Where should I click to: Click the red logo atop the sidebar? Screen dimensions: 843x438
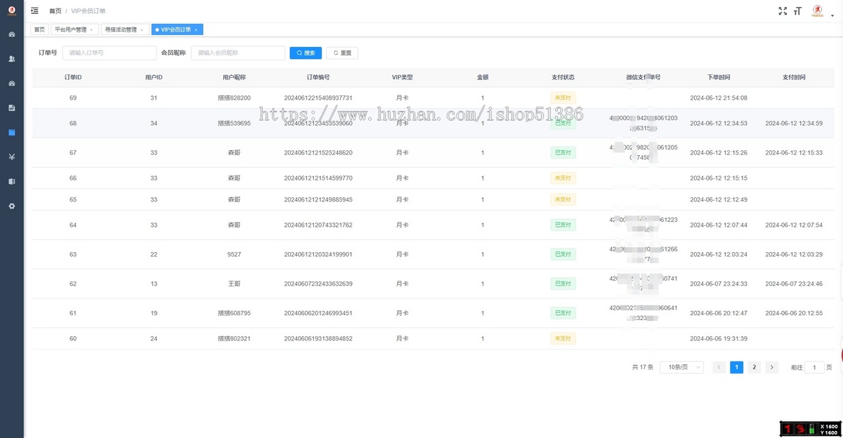click(x=11, y=11)
